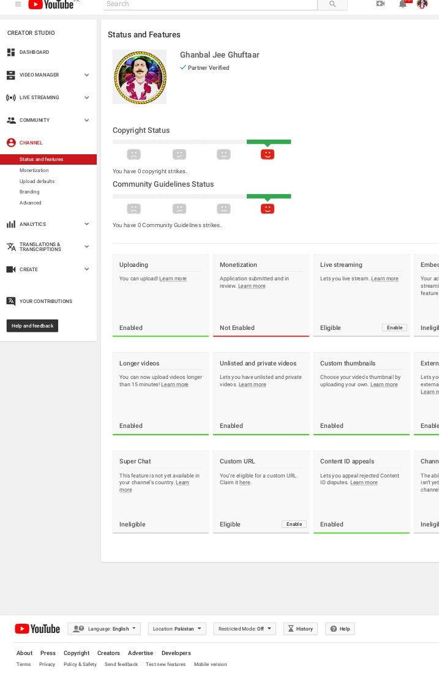Click the green Copyright Status bar segment

click(269, 142)
